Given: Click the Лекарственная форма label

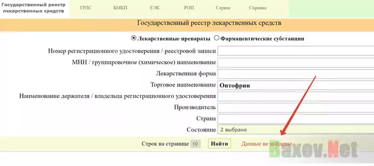Looking at the screenshot, I should tap(186, 73).
